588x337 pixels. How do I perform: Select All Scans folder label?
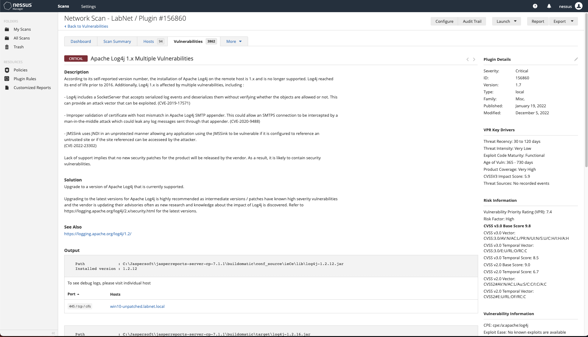click(x=22, y=38)
